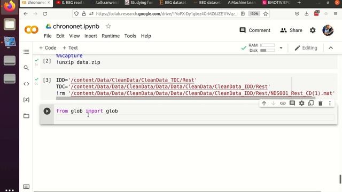
Task: Switch the Editing mode button
Action: pos(306,48)
